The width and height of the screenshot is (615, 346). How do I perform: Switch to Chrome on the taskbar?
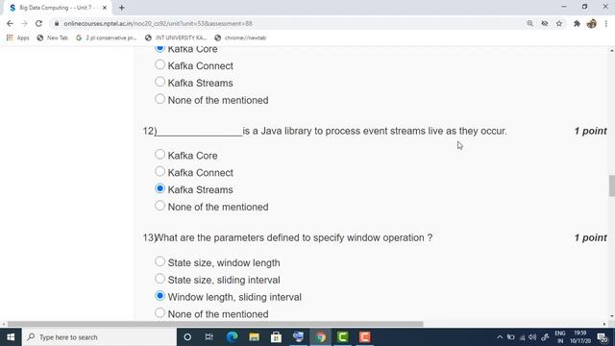320,337
